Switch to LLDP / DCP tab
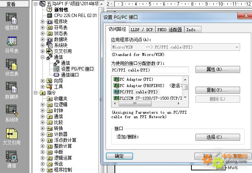This screenshot has width=252, height=173. 142,30
